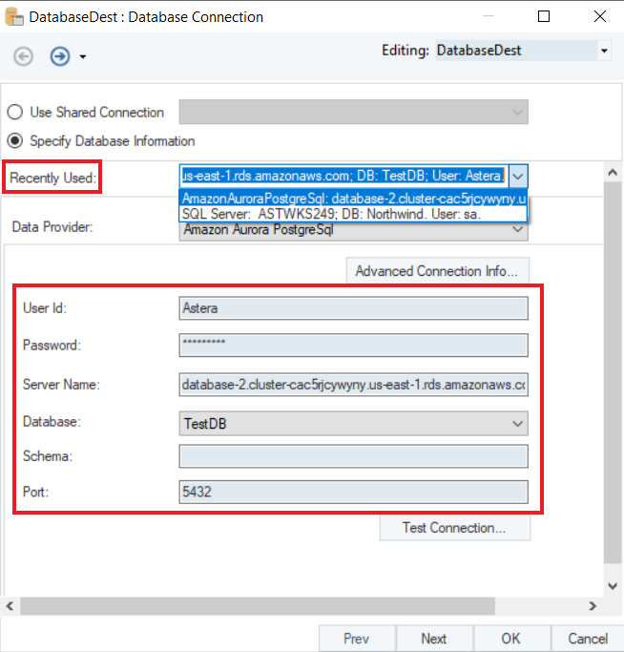Open the forward arrow's small dropdown caret
Viewport: 624px width, 652px height.
pos(83,57)
